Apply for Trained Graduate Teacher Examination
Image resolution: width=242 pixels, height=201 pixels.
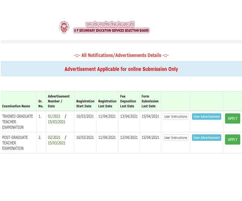(232, 118)
